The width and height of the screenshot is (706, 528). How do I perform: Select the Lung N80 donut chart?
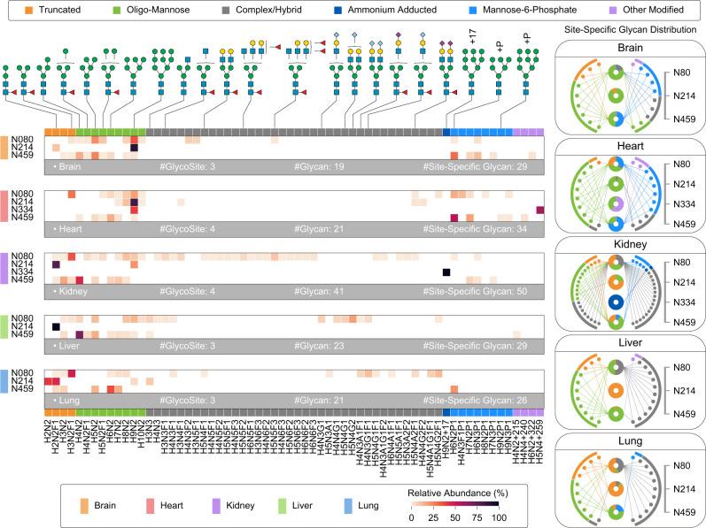click(616, 465)
